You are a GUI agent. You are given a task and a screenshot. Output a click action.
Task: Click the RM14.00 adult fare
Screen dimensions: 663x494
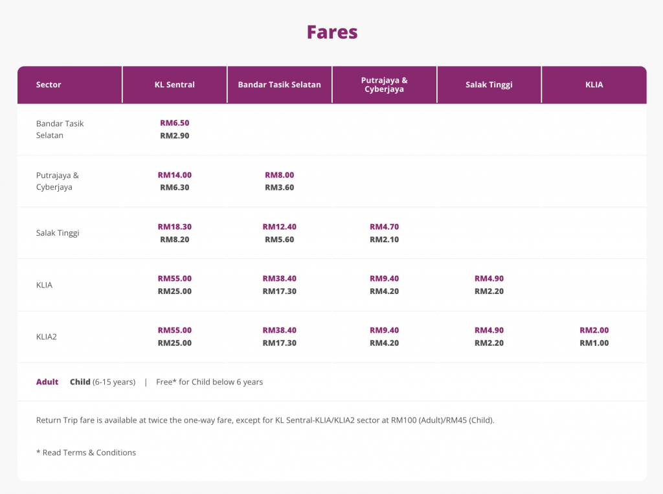click(x=174, y=175)
